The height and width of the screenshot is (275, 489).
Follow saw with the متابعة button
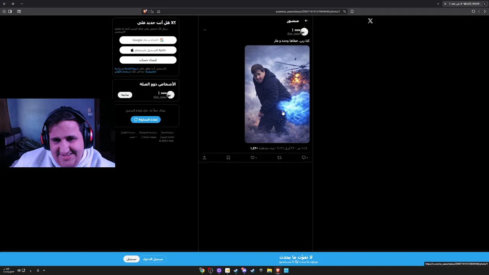point(125,95)
